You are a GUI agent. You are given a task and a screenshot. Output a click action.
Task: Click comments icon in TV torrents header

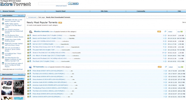[x=166, y=67]
